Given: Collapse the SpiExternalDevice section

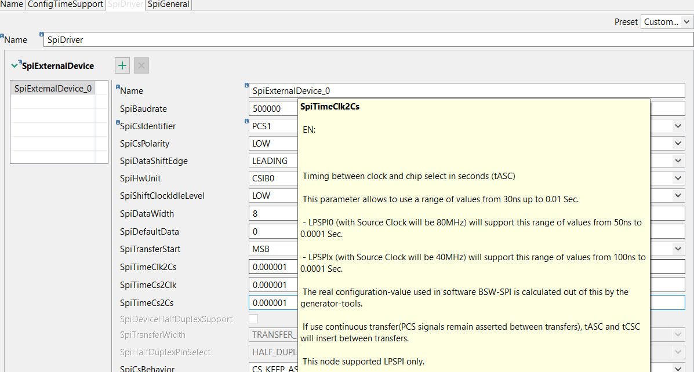Looking at the screenshot, I should (14, 66).
